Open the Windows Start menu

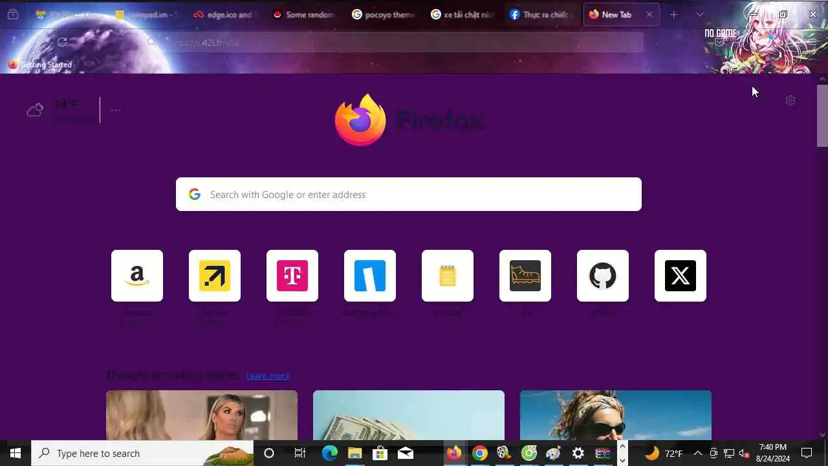[x=16, y=453]
